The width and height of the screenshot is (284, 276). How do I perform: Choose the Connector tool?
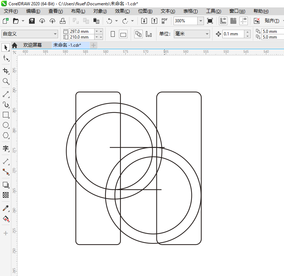point(6,172)
